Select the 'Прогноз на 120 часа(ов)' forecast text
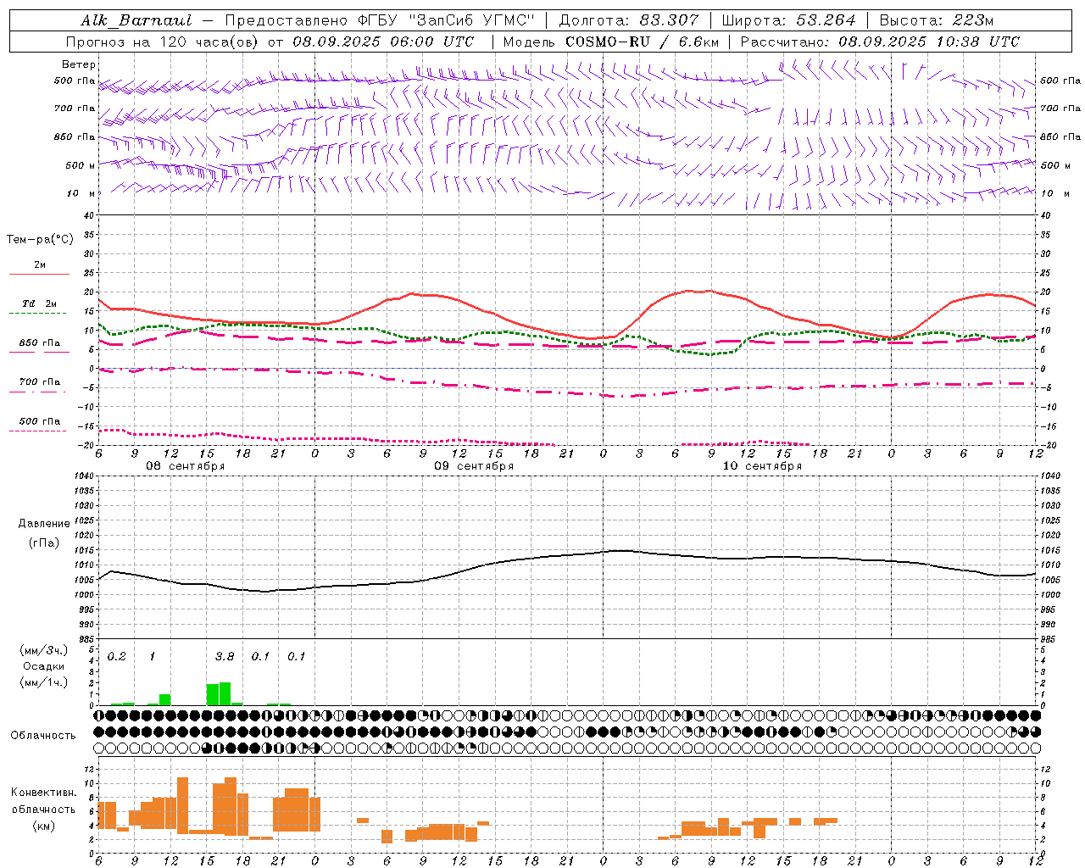This screenshot has height=868, width=1085. (163, 42)
